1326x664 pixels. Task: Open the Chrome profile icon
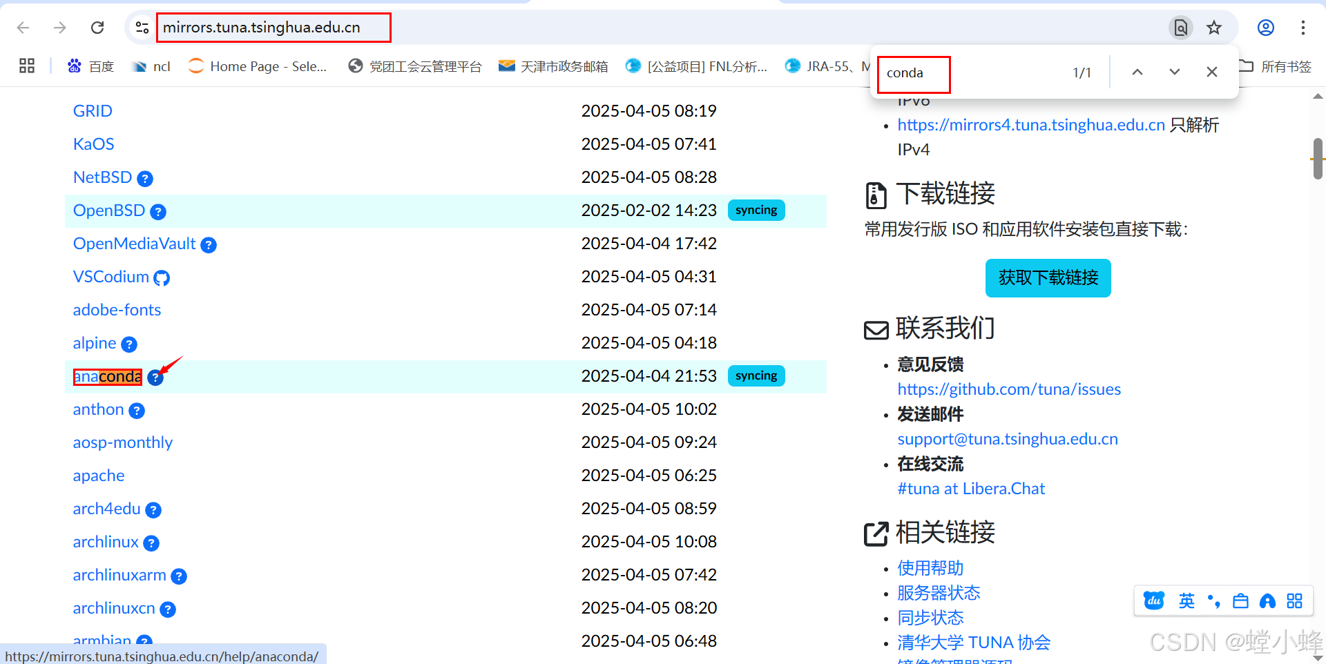(1266, 28)
